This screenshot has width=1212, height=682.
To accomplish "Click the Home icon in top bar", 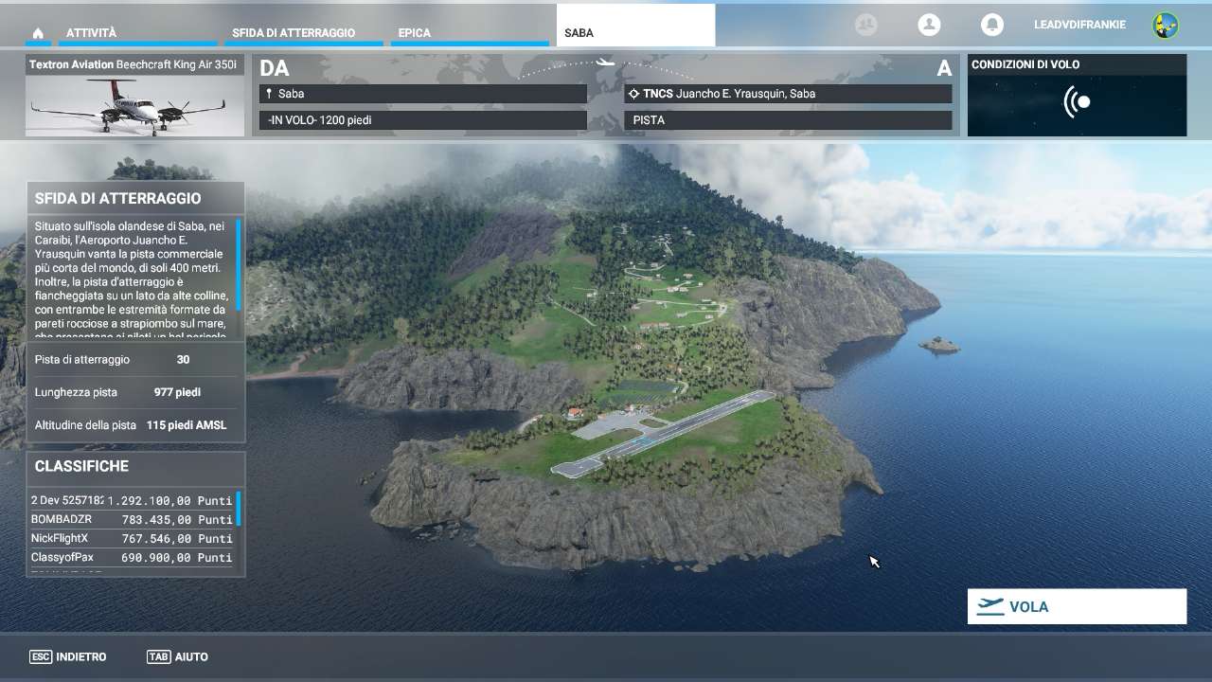I will point(38,33).
